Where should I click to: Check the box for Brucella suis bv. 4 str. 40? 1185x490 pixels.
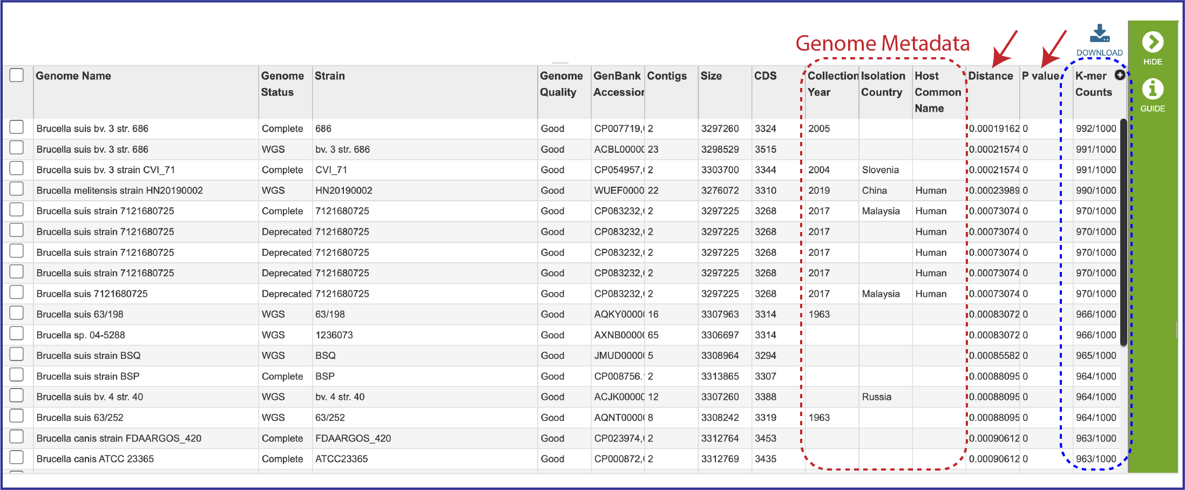pyautogui.click(x=17, y=396)
